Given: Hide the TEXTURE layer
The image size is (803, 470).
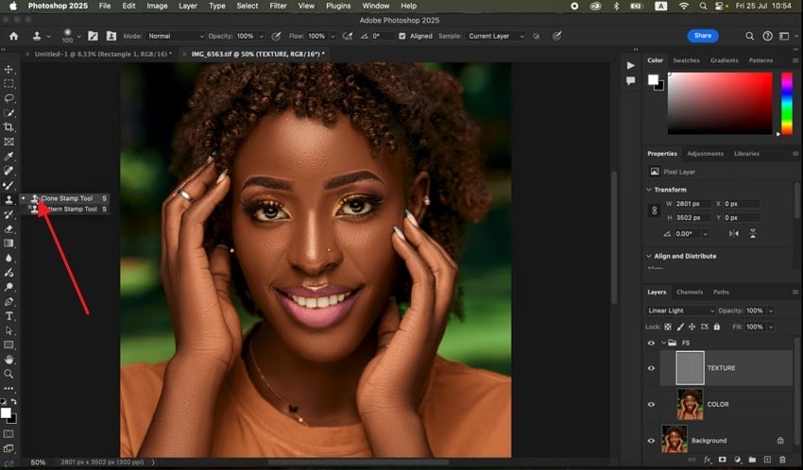Looking at the screenshot, I should click(x=651, y=368).
